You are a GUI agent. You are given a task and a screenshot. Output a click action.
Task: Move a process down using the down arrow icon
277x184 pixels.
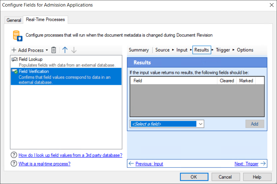(74, 50)
